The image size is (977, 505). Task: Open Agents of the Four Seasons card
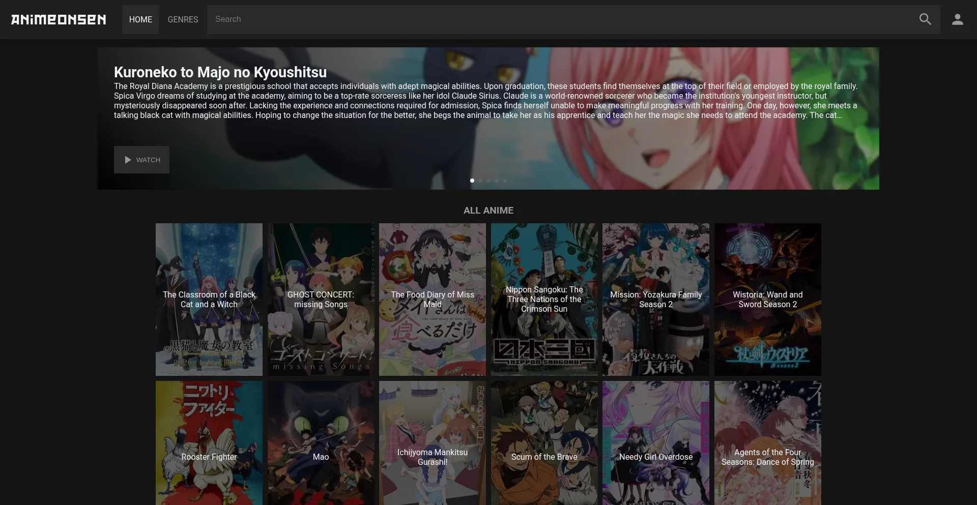coord(768,443)
